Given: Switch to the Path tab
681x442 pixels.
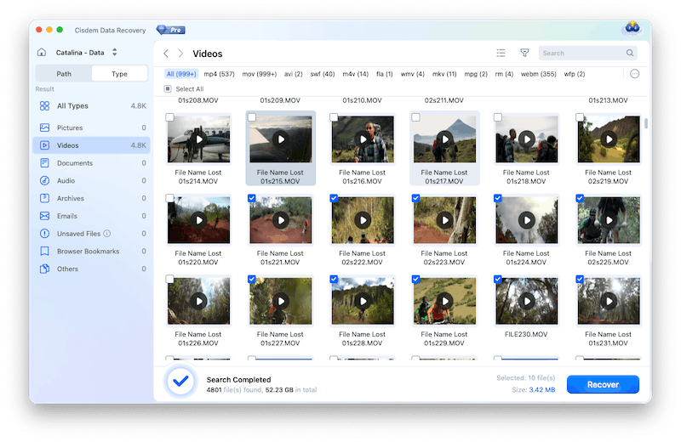Looking at the screenshot, I should 64,74.
